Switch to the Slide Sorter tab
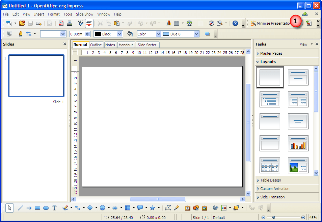The width and height of the screenshot is (322, 222). click(x=147, y=45)
